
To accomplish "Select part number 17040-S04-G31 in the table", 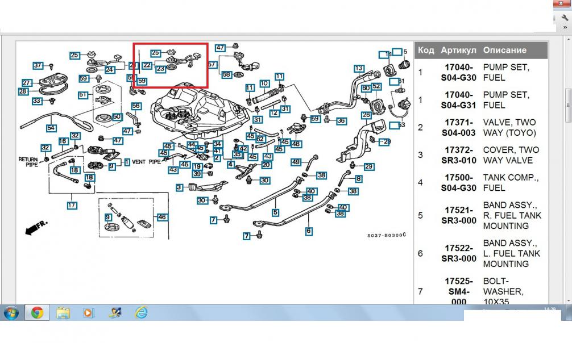I will tap(458, 100).
